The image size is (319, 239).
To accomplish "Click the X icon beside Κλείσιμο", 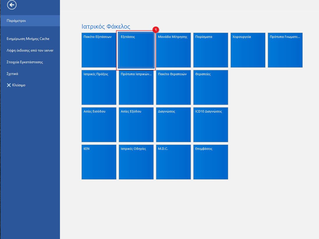I will (9, 85).
